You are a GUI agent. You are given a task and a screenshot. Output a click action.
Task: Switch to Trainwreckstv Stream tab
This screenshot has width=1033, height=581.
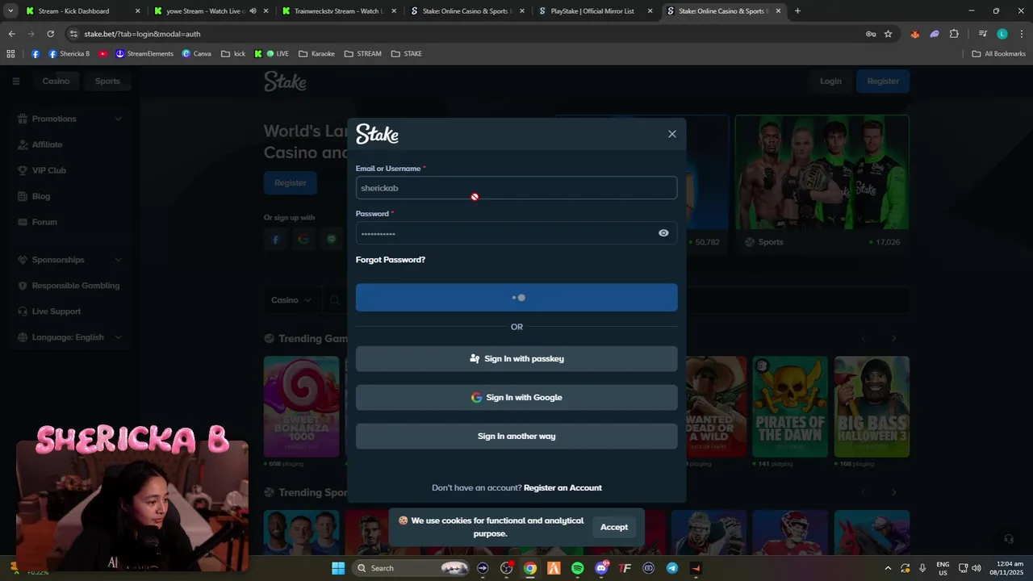coord(337,11)
